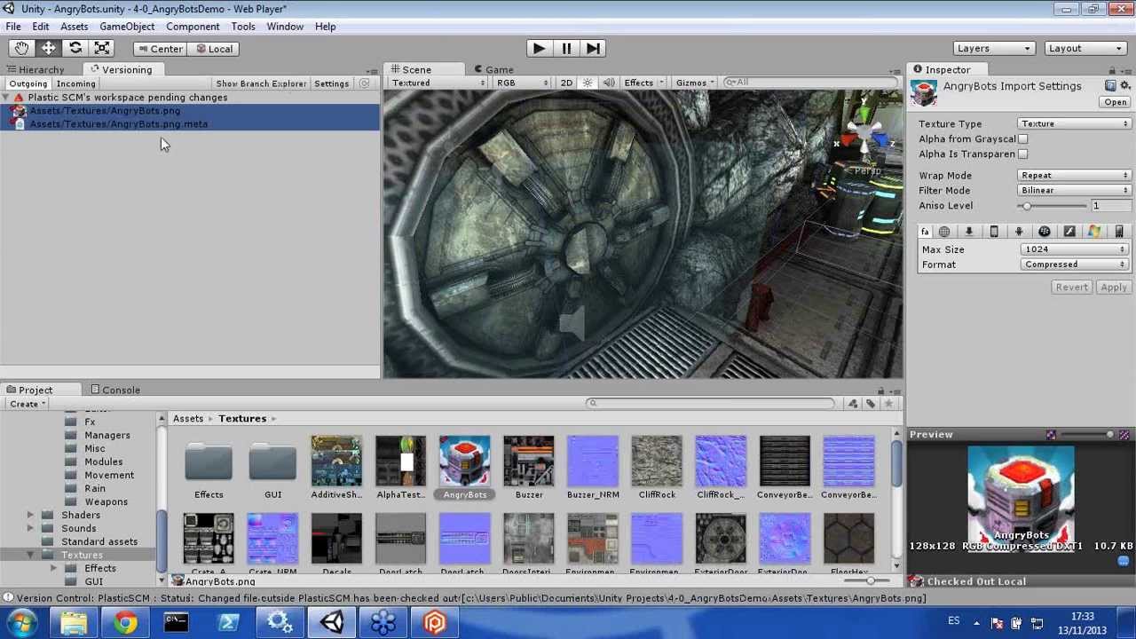
Task: Open the Gizmos dropdown in Scene view
Action: tap(695, 82)
